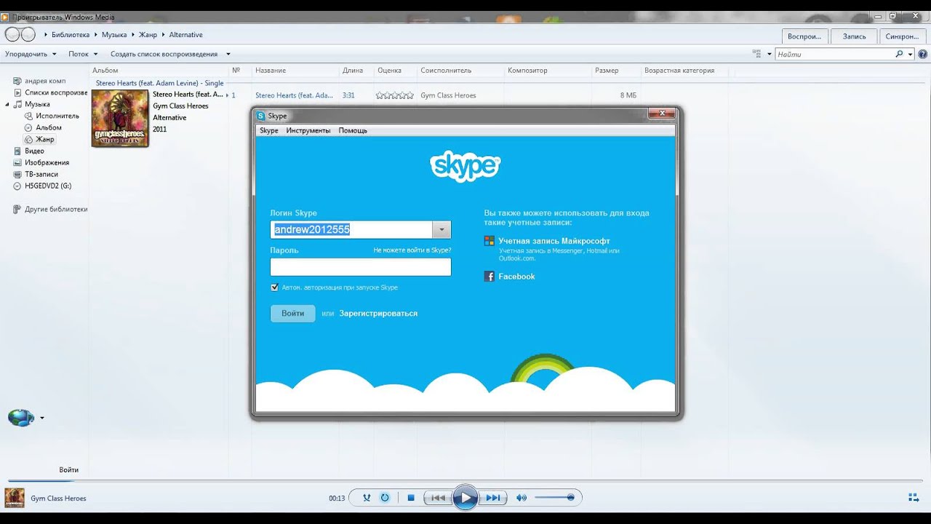Expand arrow next to Создать список воспроизведения
The image size is (931, 524).
(228, 54)
